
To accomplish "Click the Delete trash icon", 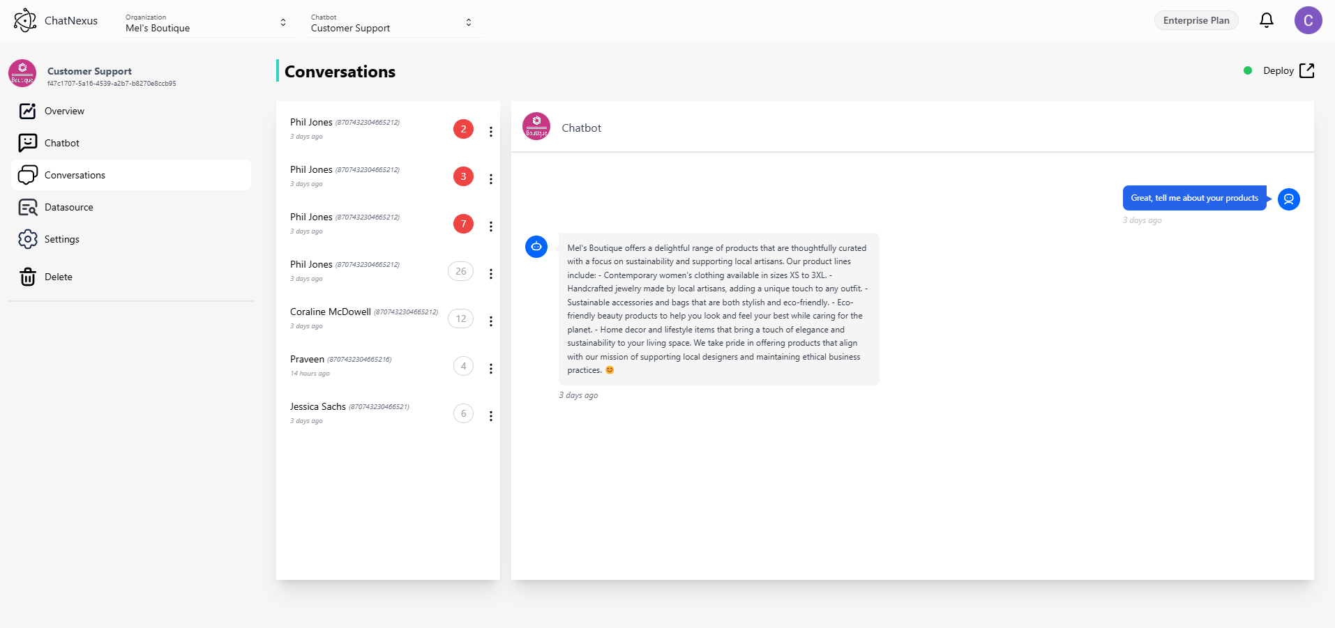I will pyautogui.click(x=28, y=277).
